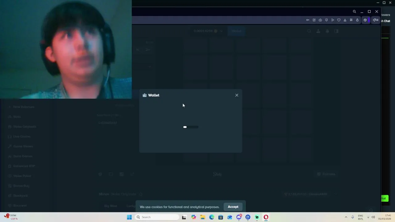Open the extensions cube icon
The image size is (395, 222).
365,20
